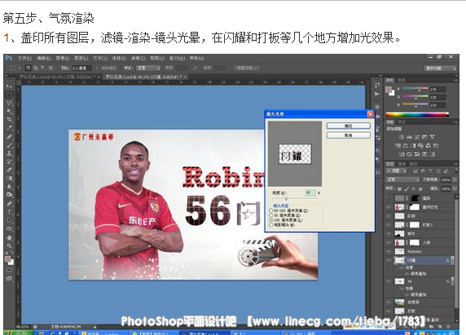The width and height of the screenshot is (466, 335).
Task: Select the Eraser tool
Action: click(x=9, y=170)
